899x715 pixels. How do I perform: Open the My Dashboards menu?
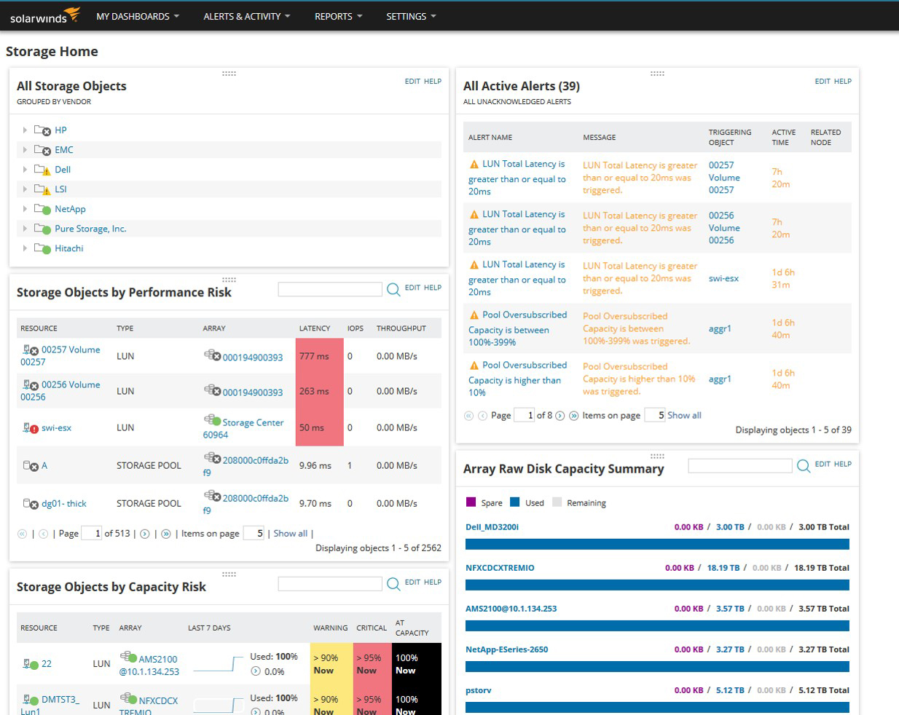138,16
